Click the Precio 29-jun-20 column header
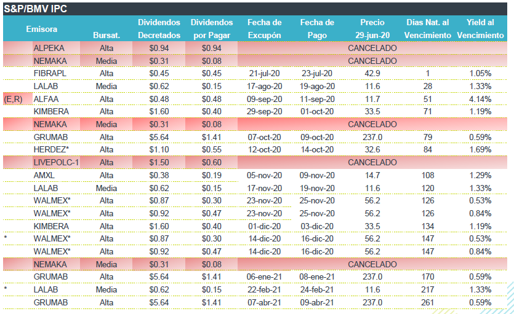514x314 pixels. coord(372,29)
